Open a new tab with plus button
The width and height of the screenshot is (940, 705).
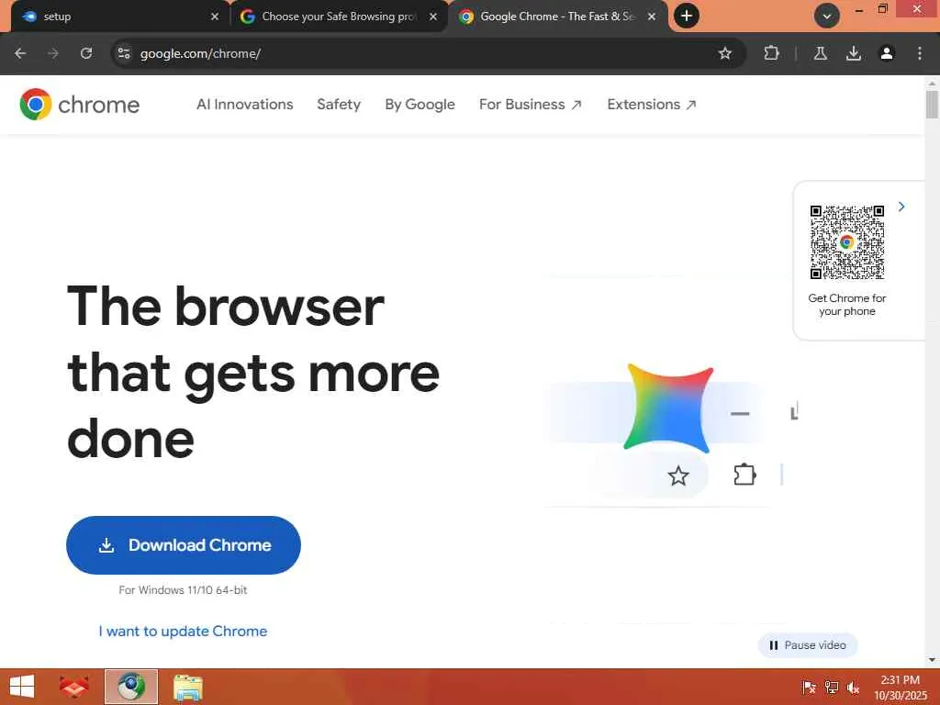pyautogui.click(x=687, y=16)
